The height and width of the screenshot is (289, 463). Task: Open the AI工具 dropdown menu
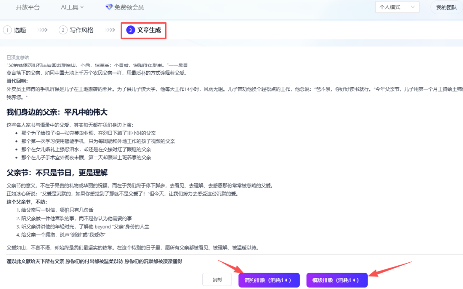72,7
